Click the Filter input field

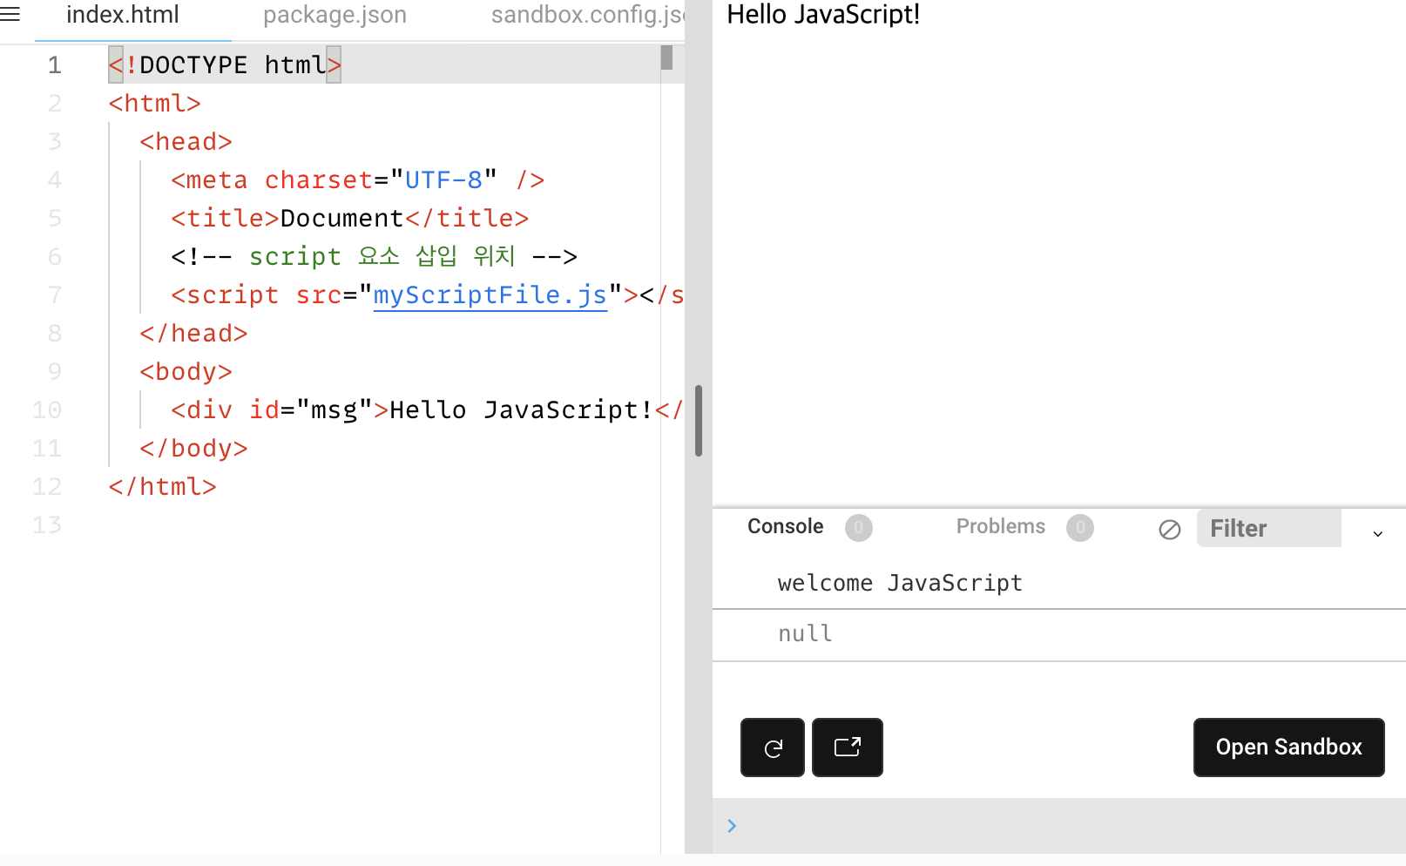coord(1269,528)
